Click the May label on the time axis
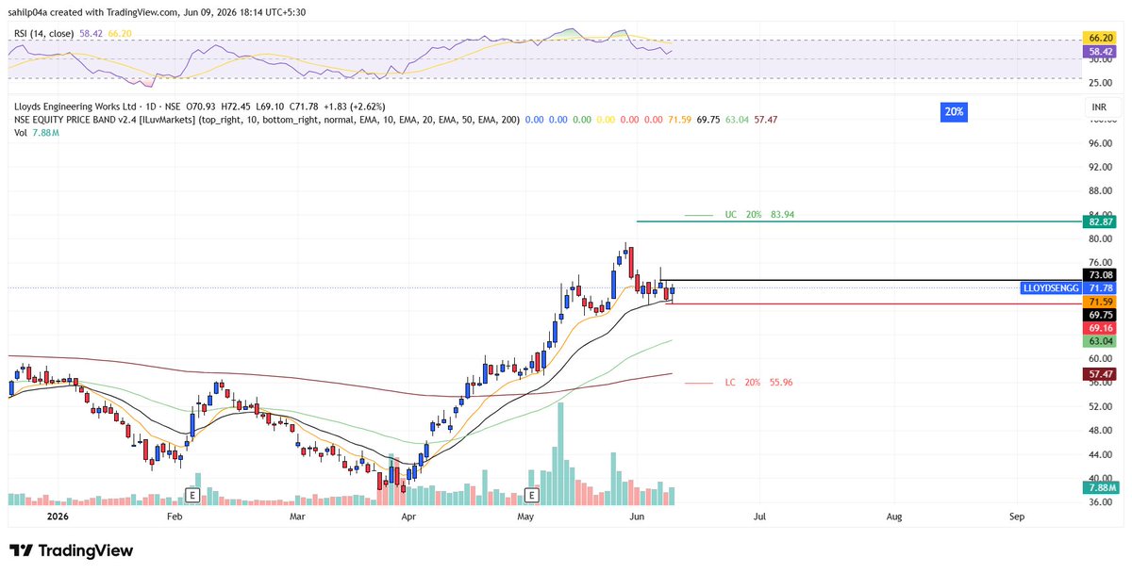Screen dimensions: 1132x574 (526, 517)
